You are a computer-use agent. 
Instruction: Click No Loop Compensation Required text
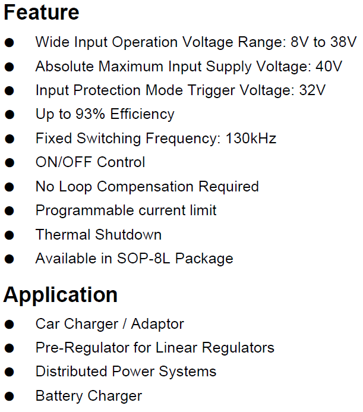(x=147, y=187)
